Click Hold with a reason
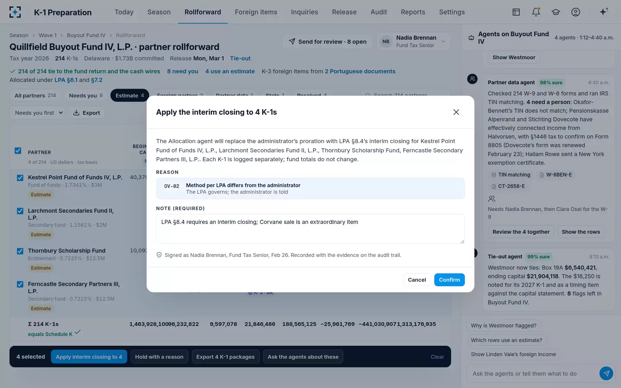 point(159,357)
